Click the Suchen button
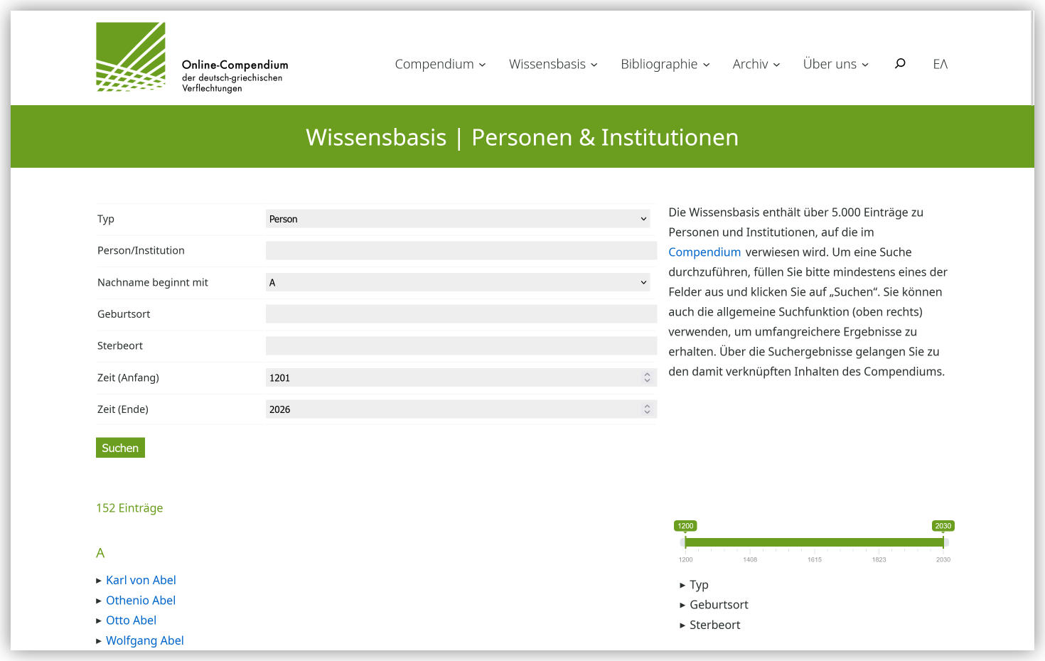This screenshot has height=661, width=1045. [x=120, y=448]
